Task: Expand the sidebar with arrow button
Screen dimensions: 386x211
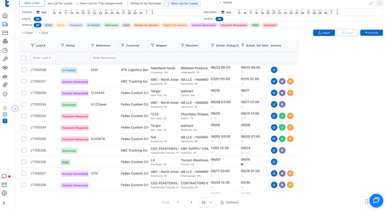Action: (x=15, y=108)
